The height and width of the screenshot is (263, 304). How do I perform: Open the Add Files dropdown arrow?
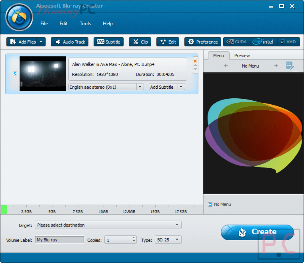click(41, 42)
